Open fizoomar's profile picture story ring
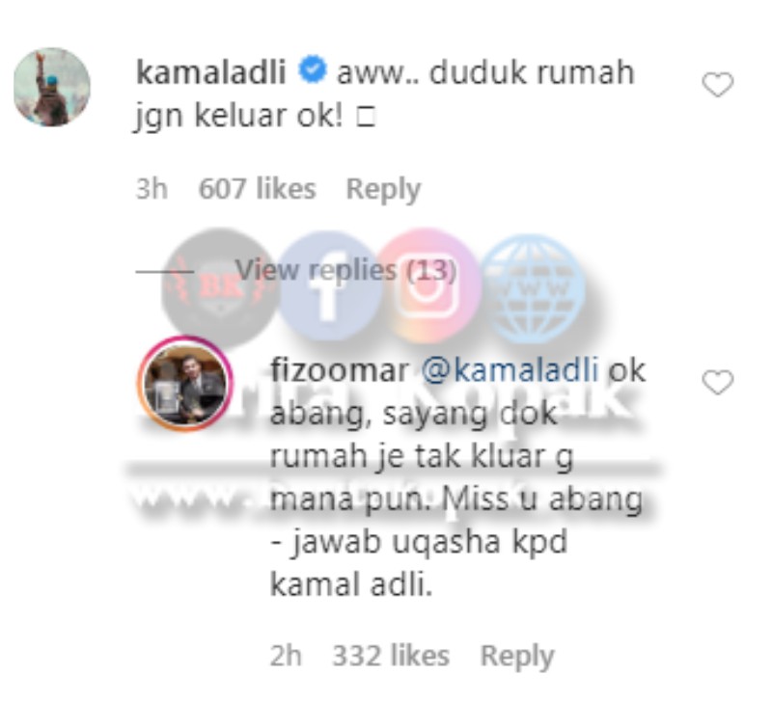The width and height of the screenshot is (772, 702). [x=185, y=384]
